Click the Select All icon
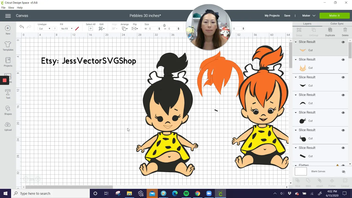Image resolution: width=352 pixels, height=198 pixels. click(x=90, y=29)
